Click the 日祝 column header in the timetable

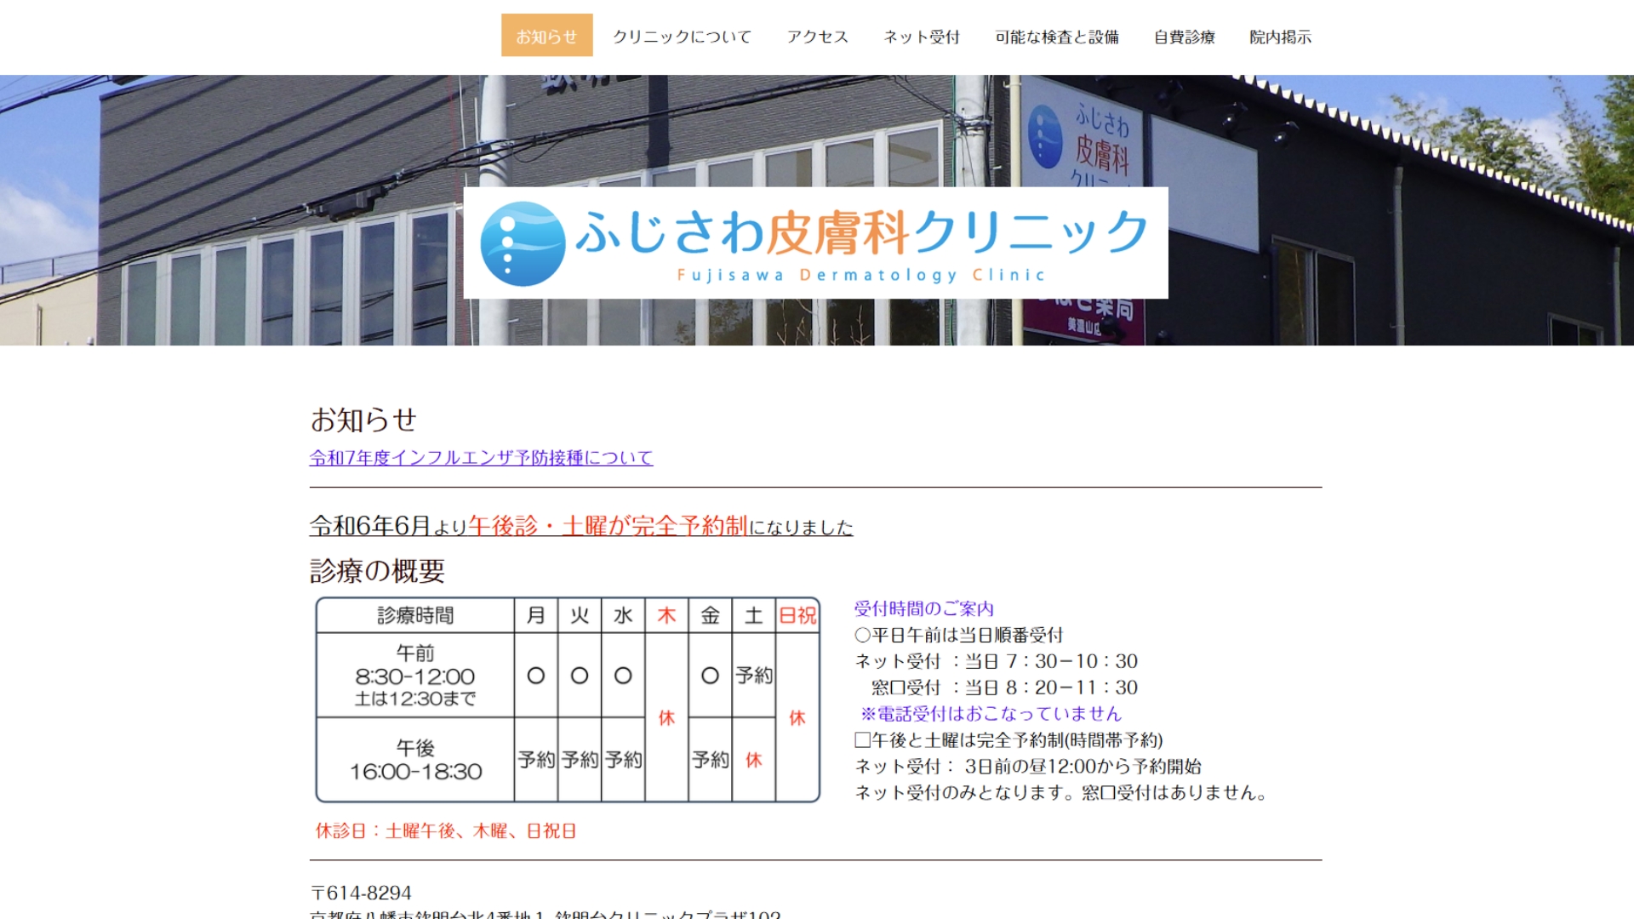coord(797,615)
